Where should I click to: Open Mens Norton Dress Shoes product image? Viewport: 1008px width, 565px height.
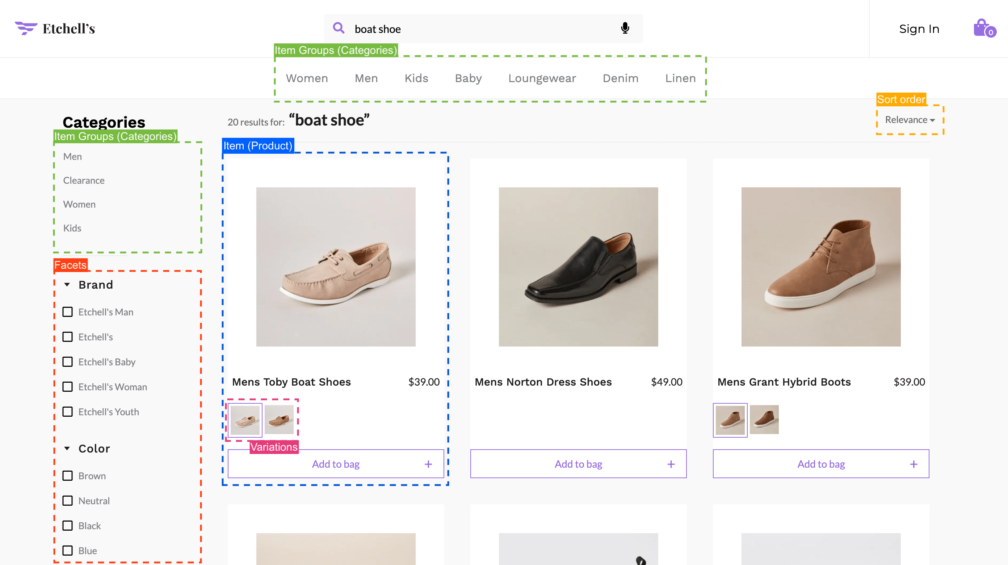tap(578, 267)
